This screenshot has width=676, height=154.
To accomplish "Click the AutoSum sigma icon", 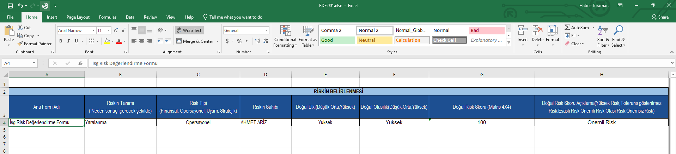I will tap(567, 27).
